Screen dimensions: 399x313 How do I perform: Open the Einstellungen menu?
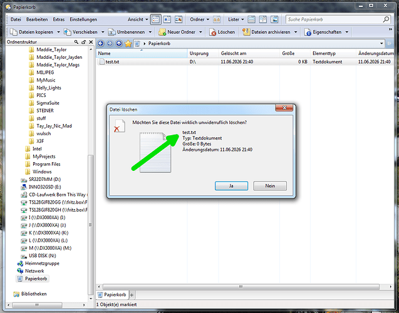[83, 19]
